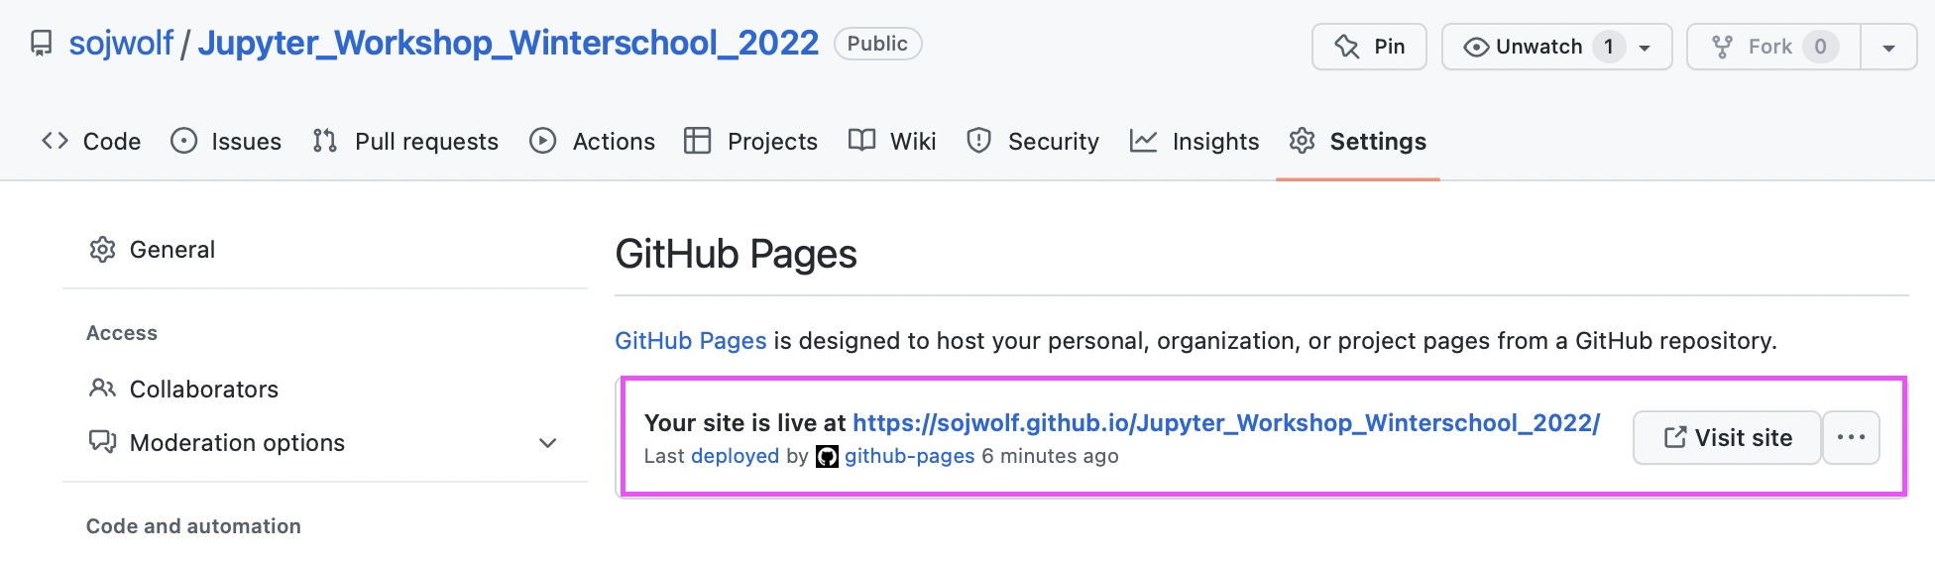Expand the Moderation options chevron
This screenshot has width=1935, height=563.
pos(547,443)
